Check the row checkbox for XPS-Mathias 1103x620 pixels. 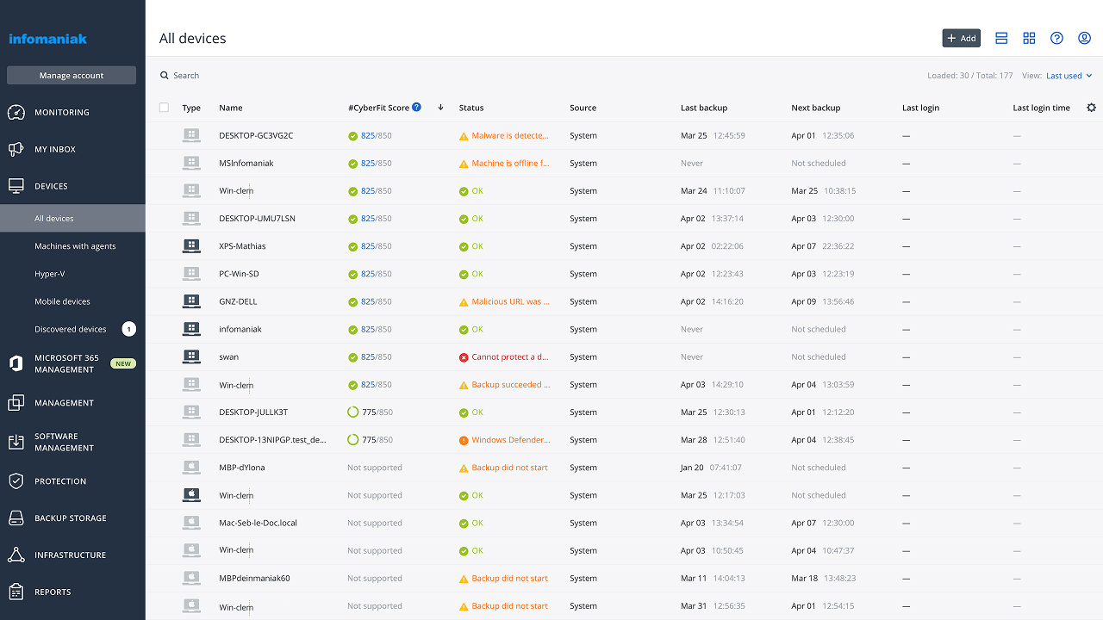pos(164,245)
